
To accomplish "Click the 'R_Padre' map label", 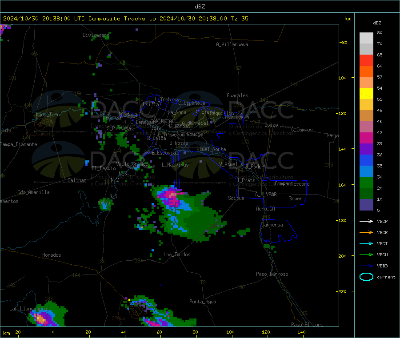I will 255,167.
